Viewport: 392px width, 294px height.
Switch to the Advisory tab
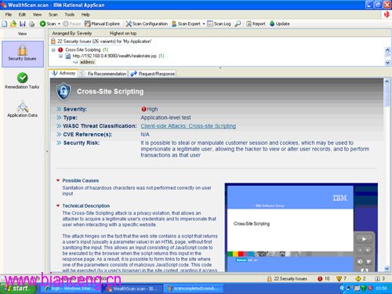click(64, 74)
